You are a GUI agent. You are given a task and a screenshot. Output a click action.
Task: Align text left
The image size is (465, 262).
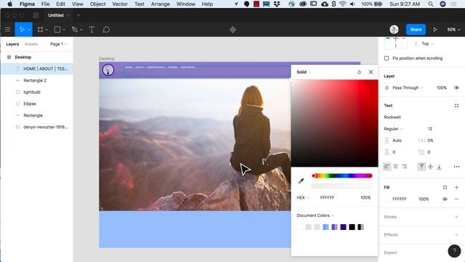point(387,167)
